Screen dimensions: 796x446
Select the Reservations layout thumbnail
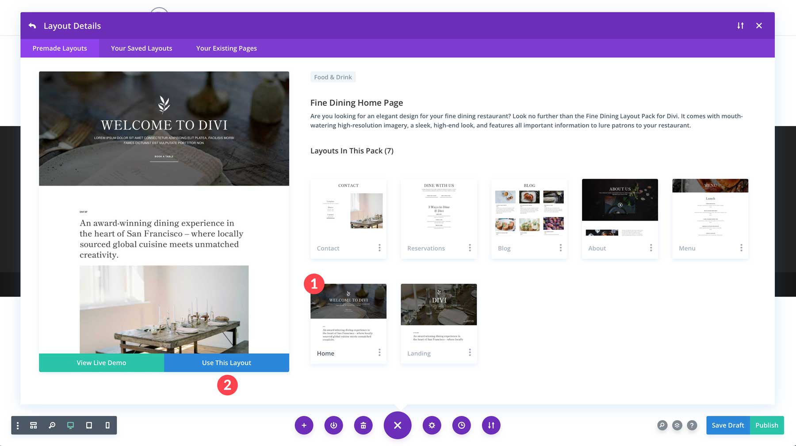coord(438,212)
